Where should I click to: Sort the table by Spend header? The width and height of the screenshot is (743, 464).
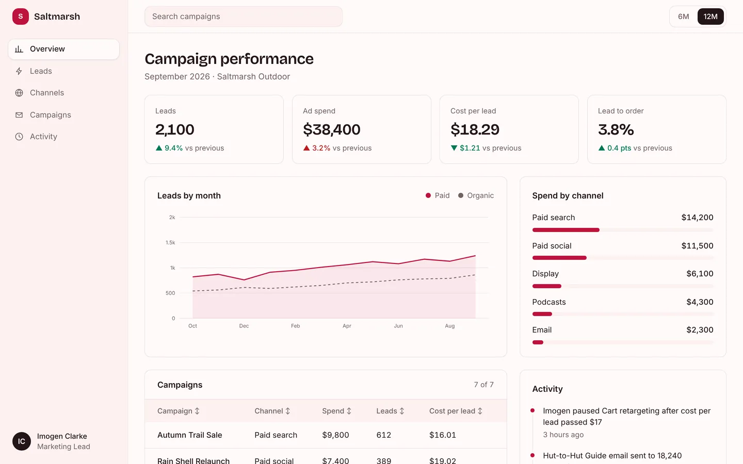337,411
